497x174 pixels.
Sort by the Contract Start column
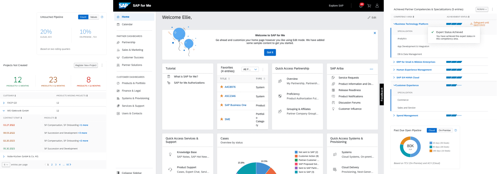(x=21, y=118)
